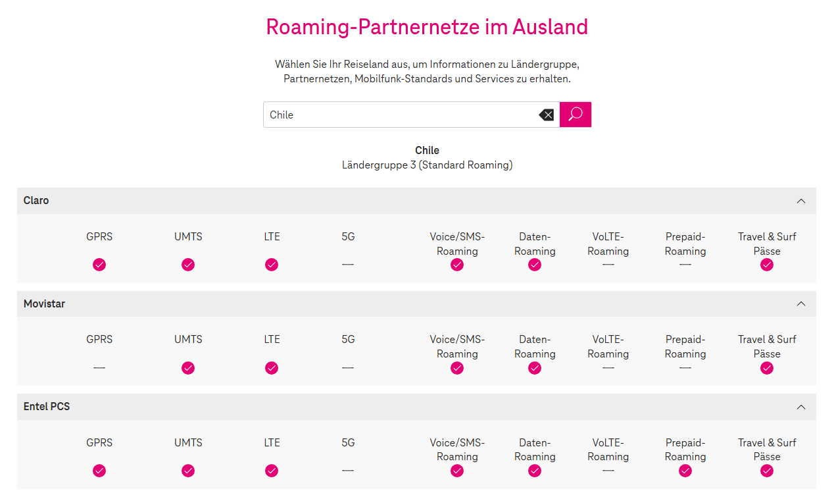Clear the Chile search text
This screenshot has height=501, width=834.
546,115
